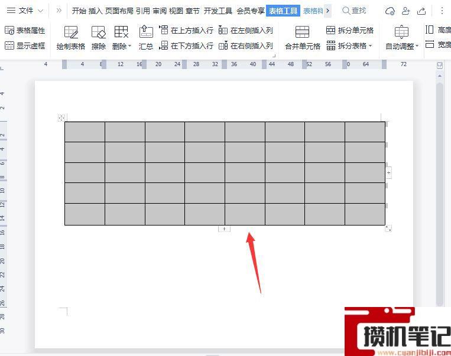451x356 pixels.
Task: Select the 擦除 eraser tool
Action: (99, 38)
